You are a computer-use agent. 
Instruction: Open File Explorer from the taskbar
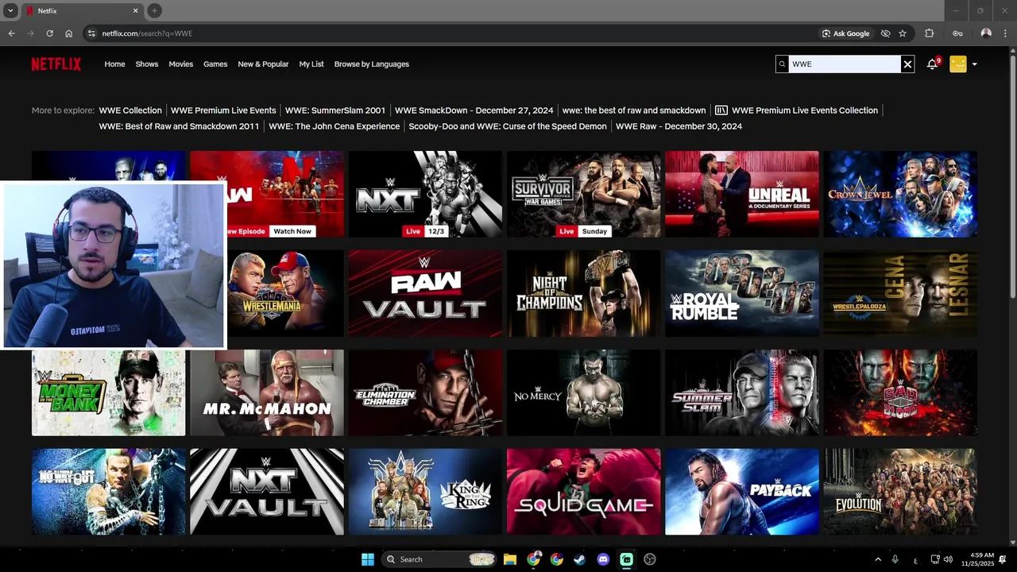(510, 559)
